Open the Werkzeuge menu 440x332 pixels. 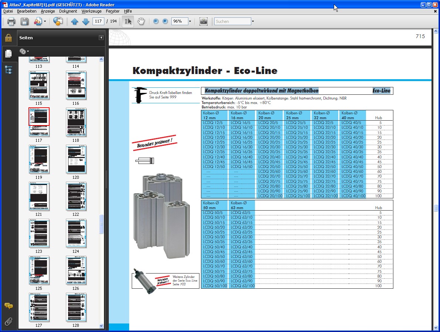point(91,11)
